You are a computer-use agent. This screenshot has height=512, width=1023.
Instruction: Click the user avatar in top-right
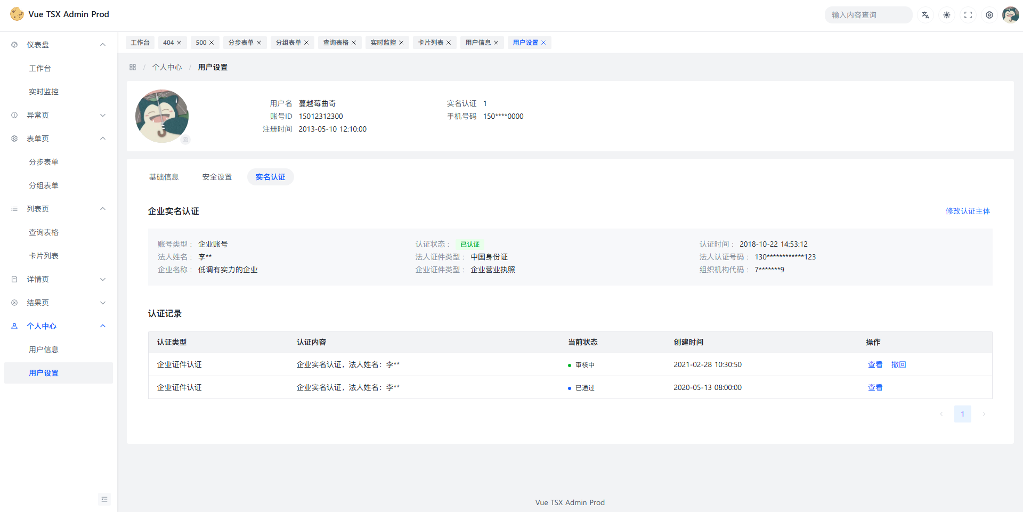point(1010,15)
